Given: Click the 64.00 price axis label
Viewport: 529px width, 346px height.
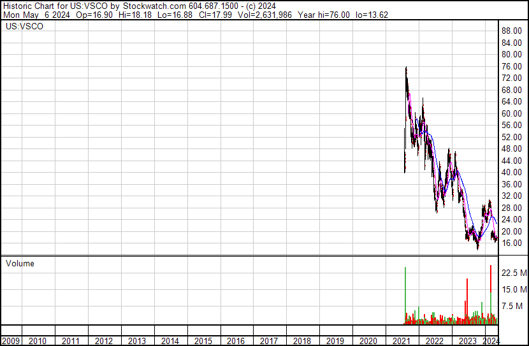Looking at the screenshot, I should point(512,101).
